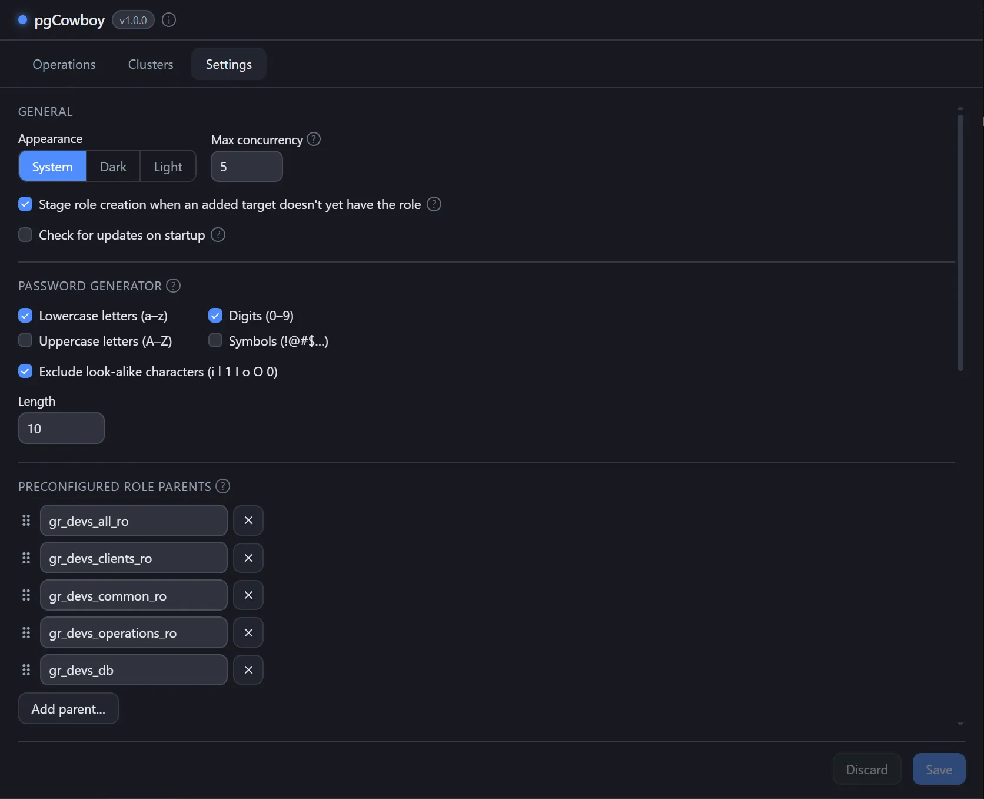Grab the drag handle for gr_devs_clients_ro
Image resolution: width=984 pixels, height=799 pixels.
coord(26,558)
